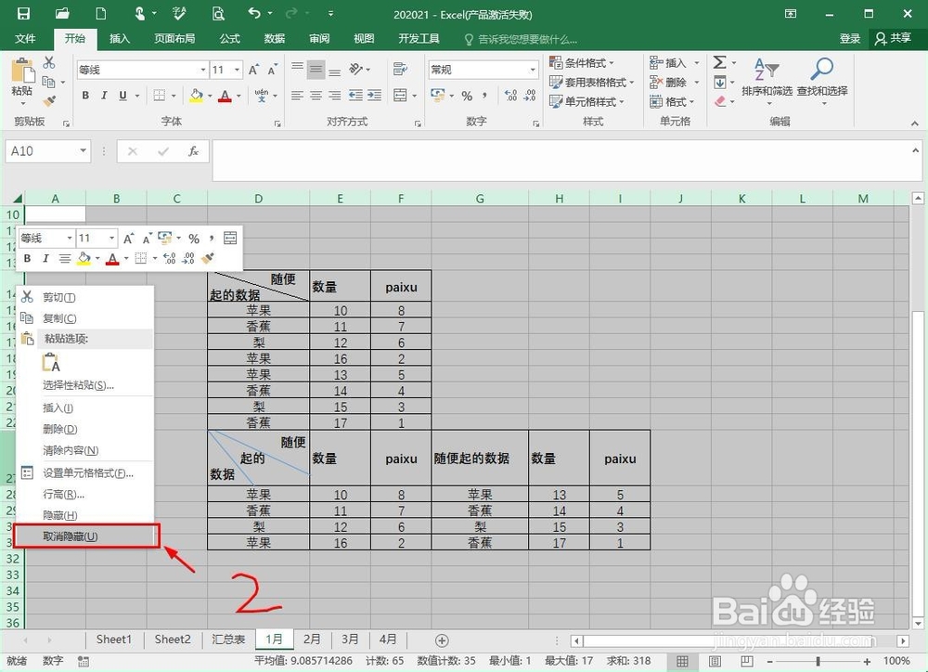Image resolution: width=928 pixels, height=672 pixels.
Task: Click the Cut scissors icon in ribbon clipboard group
Action: [x=49, y=62]
